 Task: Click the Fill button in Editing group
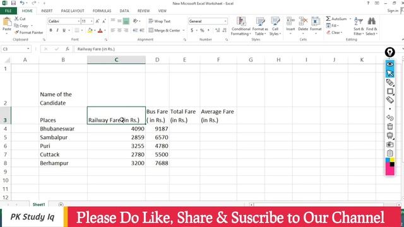click(x=333, y=26)
